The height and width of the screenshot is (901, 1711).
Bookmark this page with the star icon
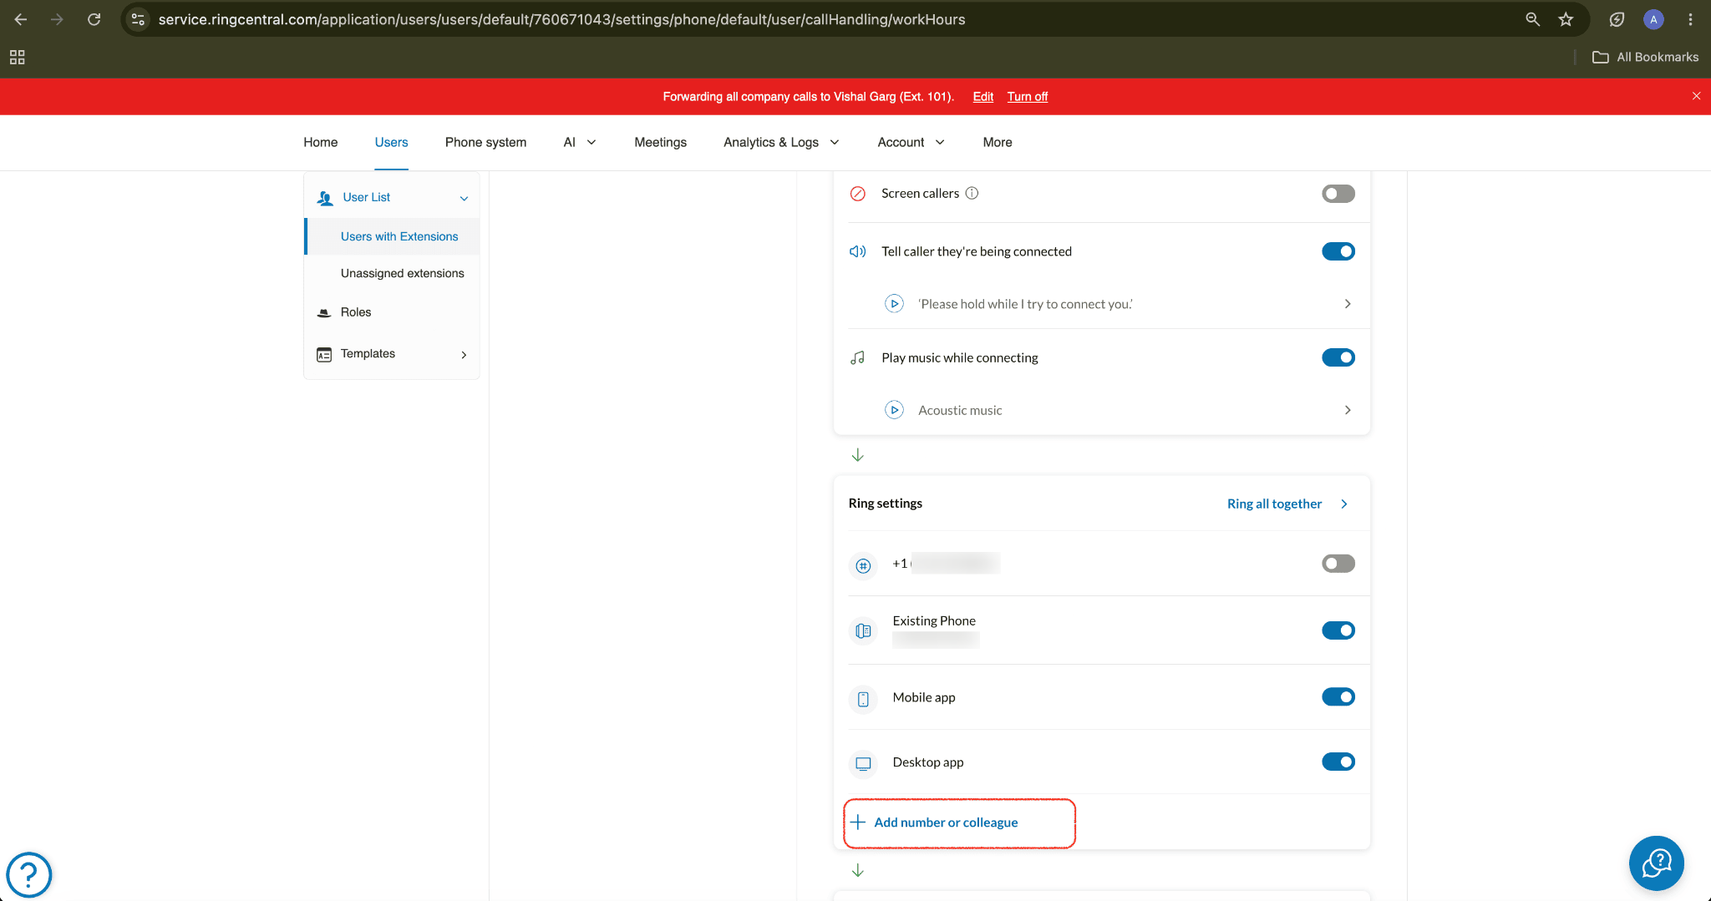pyautogui.click(x=1566, y=19)
